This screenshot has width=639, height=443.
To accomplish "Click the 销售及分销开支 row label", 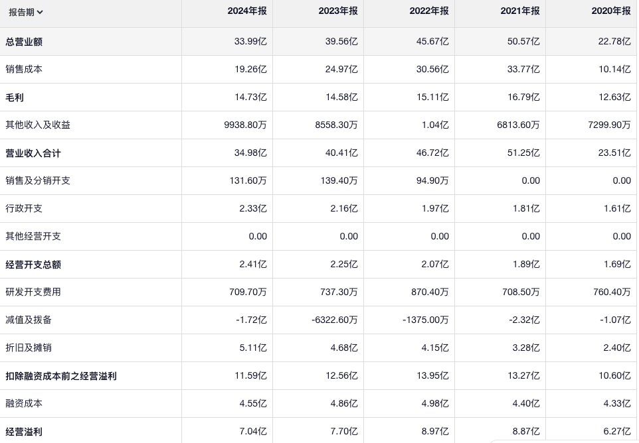I will point(38,180).
